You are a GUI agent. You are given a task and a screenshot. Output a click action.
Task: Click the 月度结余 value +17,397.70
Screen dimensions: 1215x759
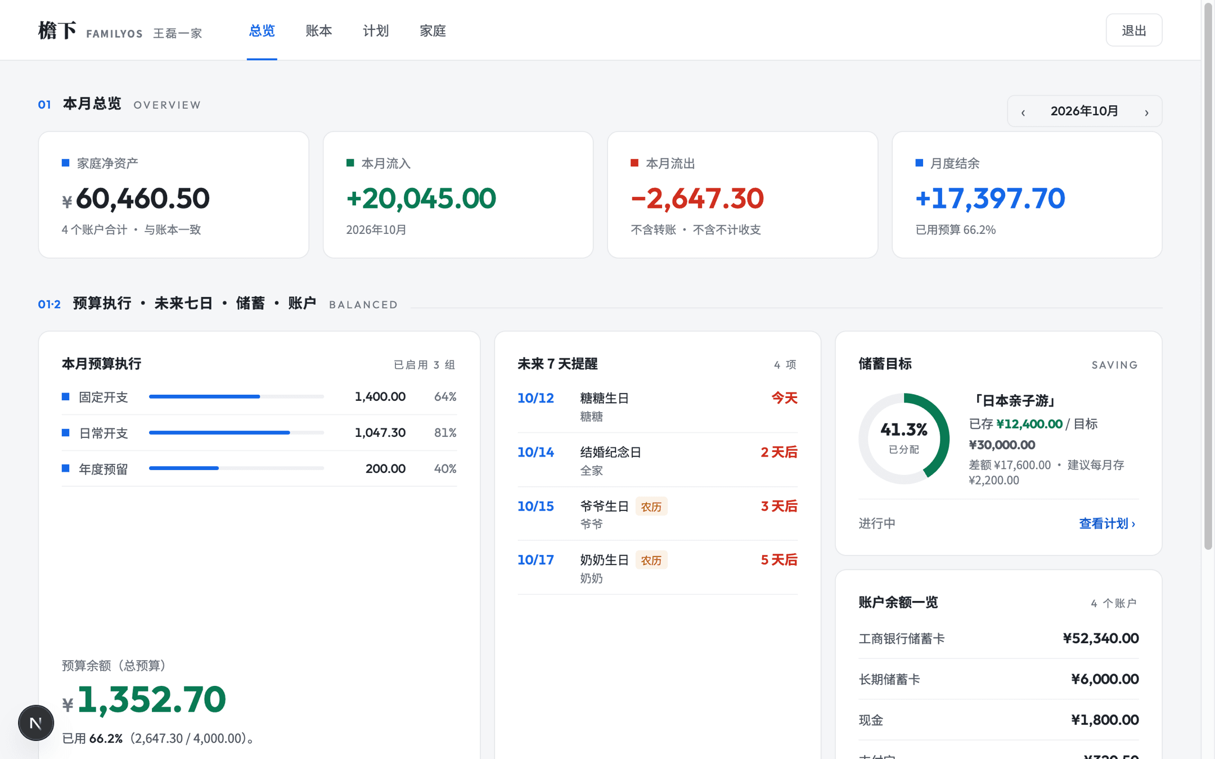[990, 198]
